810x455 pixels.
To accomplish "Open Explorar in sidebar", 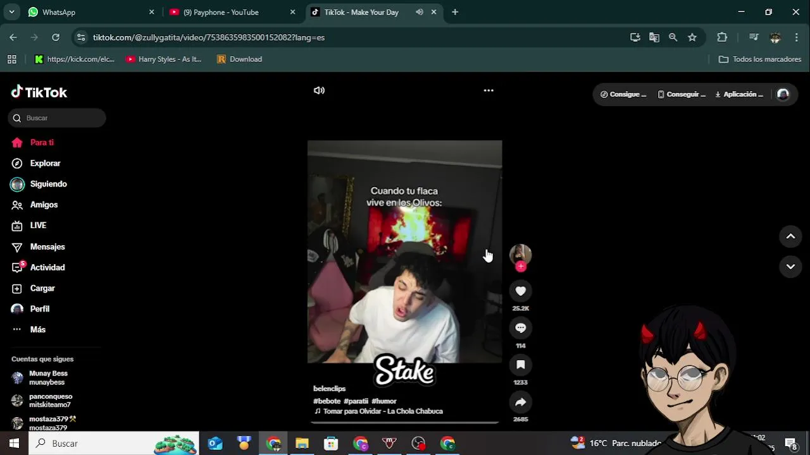I will [36, 163].
